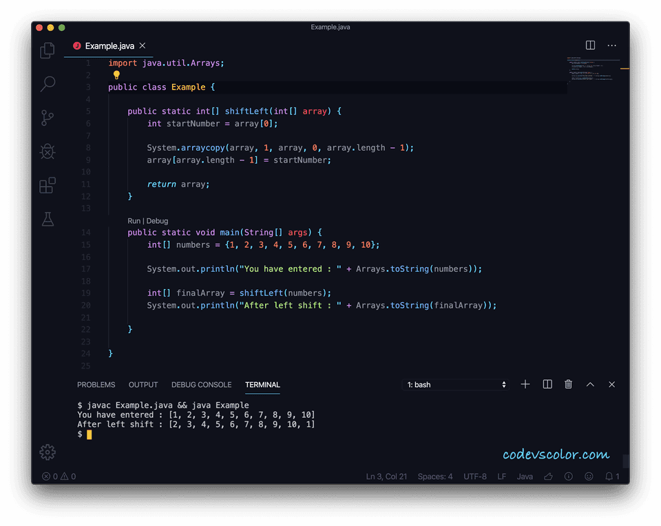Open the Extensions view
The height and width of the screenshot is (526, 661).
(x=48, y=185)
